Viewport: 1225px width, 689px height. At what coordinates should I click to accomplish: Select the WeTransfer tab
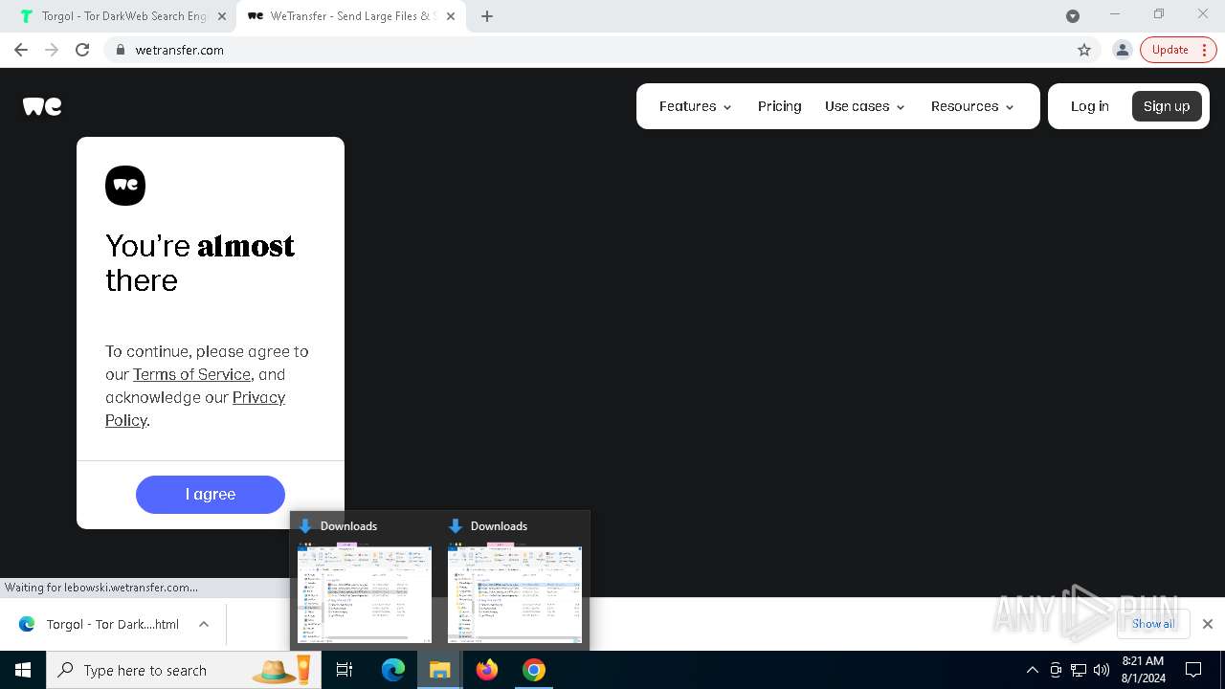point(350,16)
